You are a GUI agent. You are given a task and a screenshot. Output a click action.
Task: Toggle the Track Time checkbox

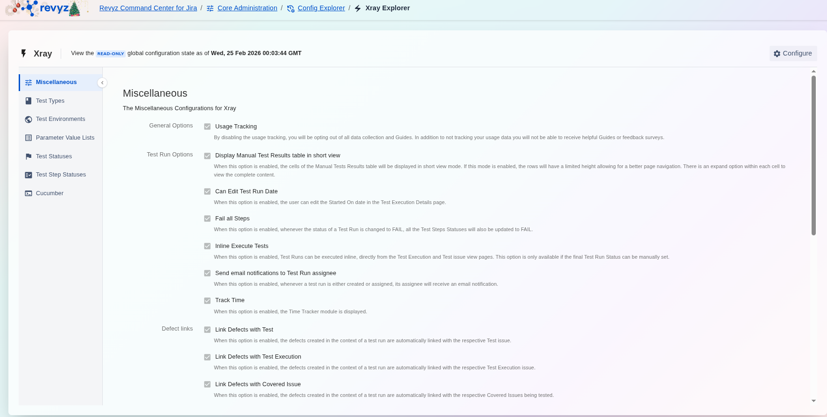point(207,300)
